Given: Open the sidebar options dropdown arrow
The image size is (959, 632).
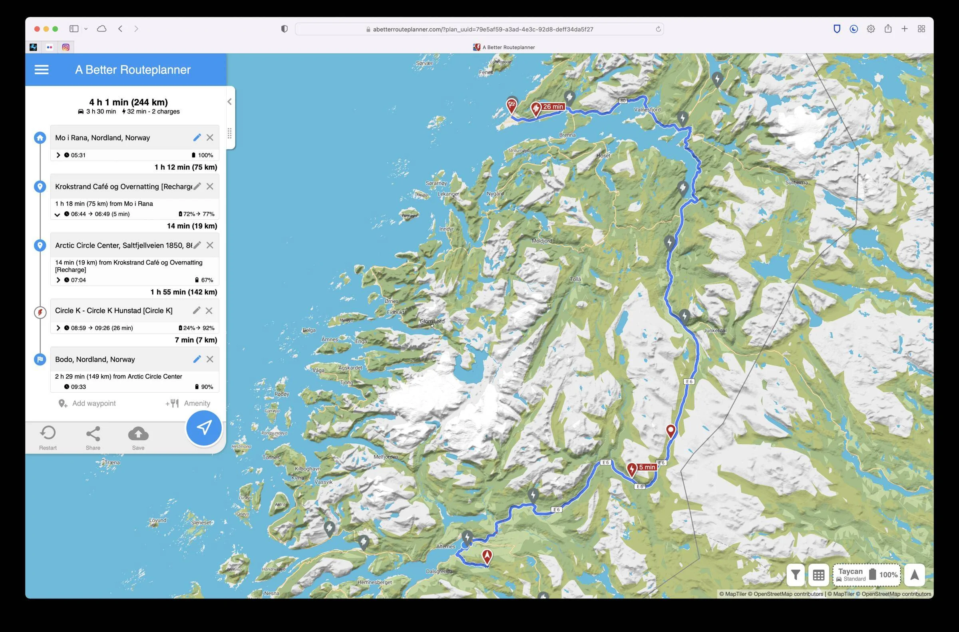Looking at the screenshot, I should (86, 29).
